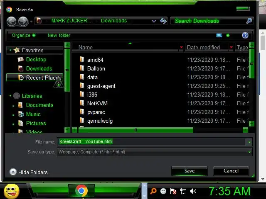This screenshot has height=199, width=266.
Task: Open the view options dropdown dot
Action: pyautogui.click(x=228, y=35)
